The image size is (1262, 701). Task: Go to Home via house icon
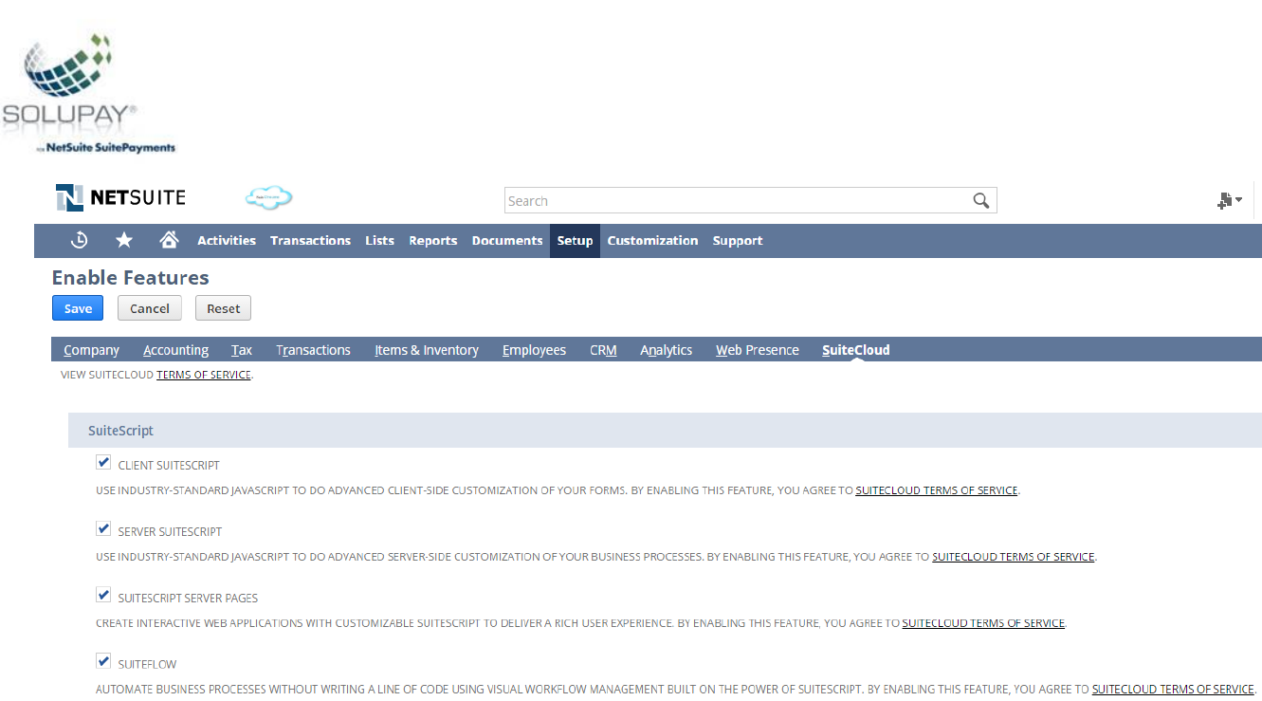coord(169,240)
